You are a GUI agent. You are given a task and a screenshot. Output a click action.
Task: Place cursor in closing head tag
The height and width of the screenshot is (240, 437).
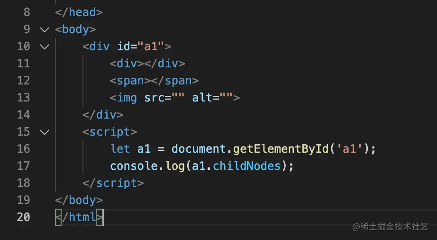click(x=79, y=12)
